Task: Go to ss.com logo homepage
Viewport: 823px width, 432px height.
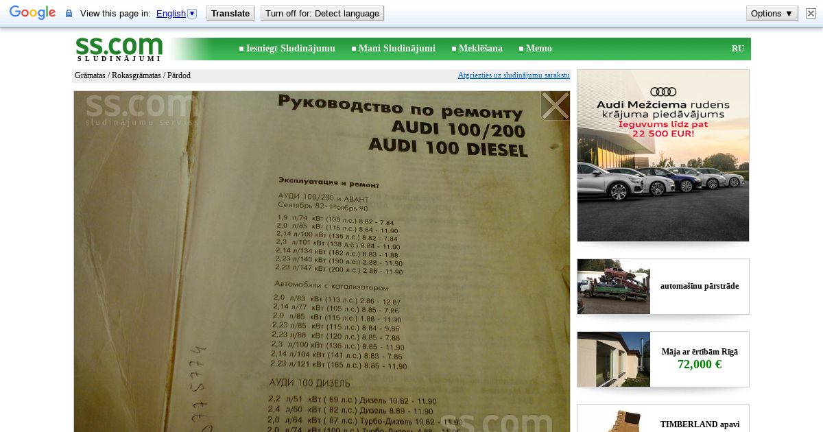Action: click(119, 49)
